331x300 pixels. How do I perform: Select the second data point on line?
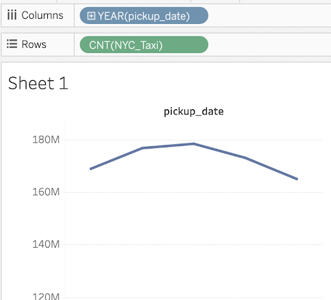[142, 148]
